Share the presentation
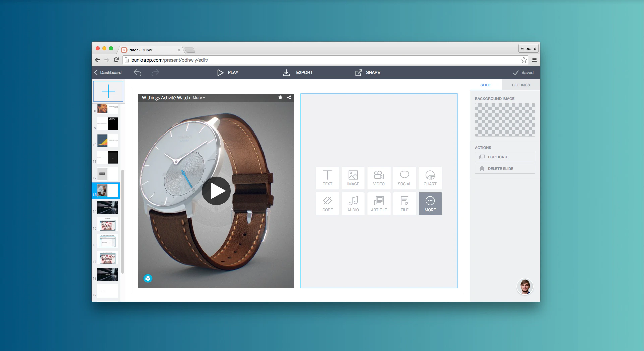The image size is (644, 351). (x=368, y=72)
